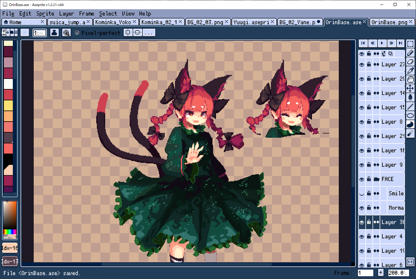The height and width of the screenshot is (279, 416).
Task: Open the File menu
Action: 8,14
